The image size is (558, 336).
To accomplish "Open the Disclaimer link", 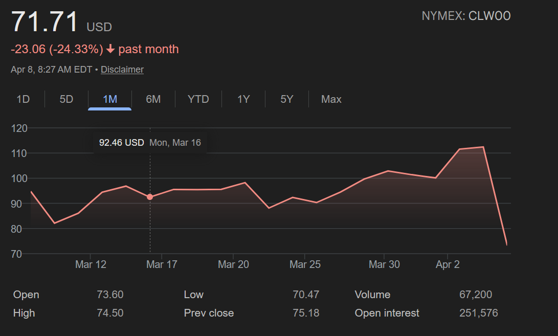I will click(122, 70).
